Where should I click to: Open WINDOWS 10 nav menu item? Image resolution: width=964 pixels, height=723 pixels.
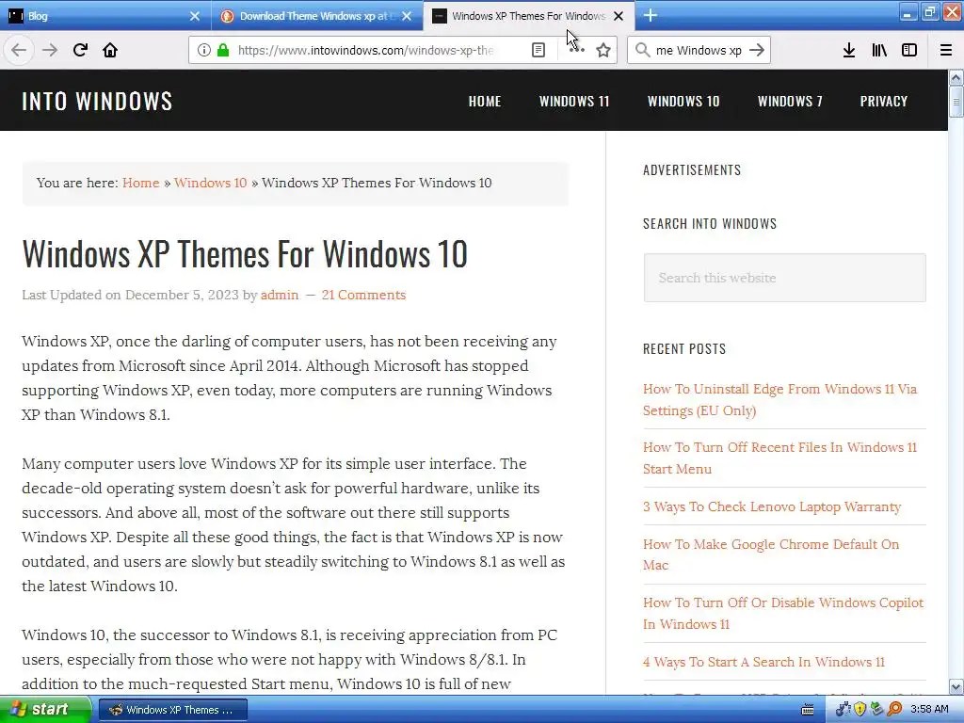click(683, 101)
